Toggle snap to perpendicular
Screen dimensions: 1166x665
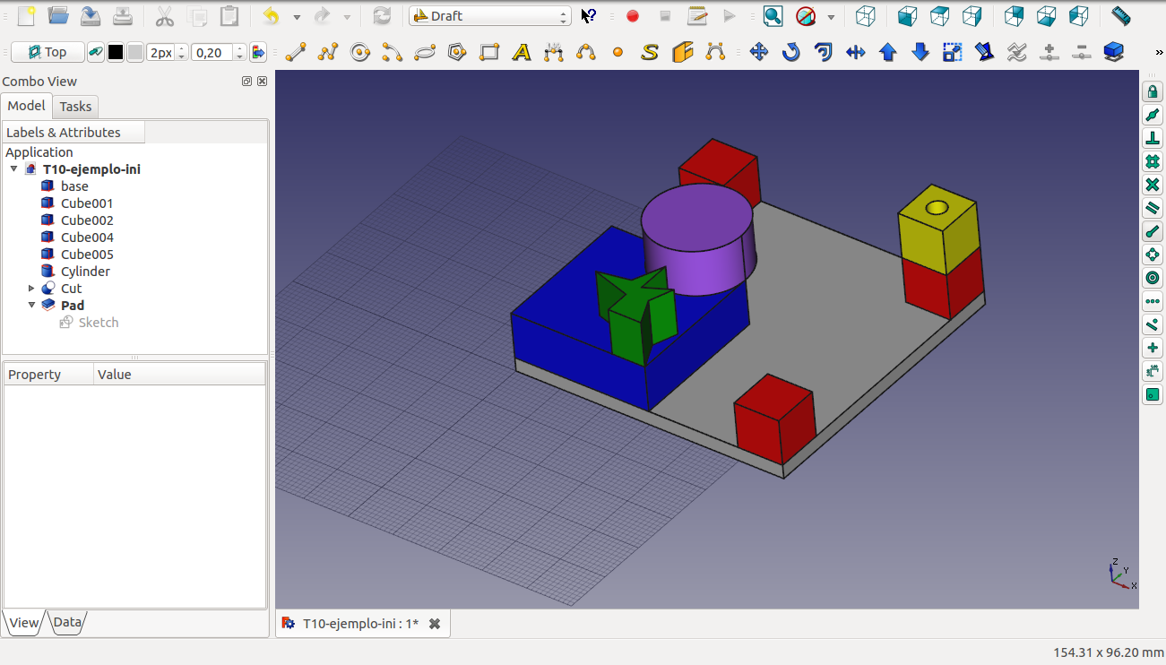(x=1153, y=138)
